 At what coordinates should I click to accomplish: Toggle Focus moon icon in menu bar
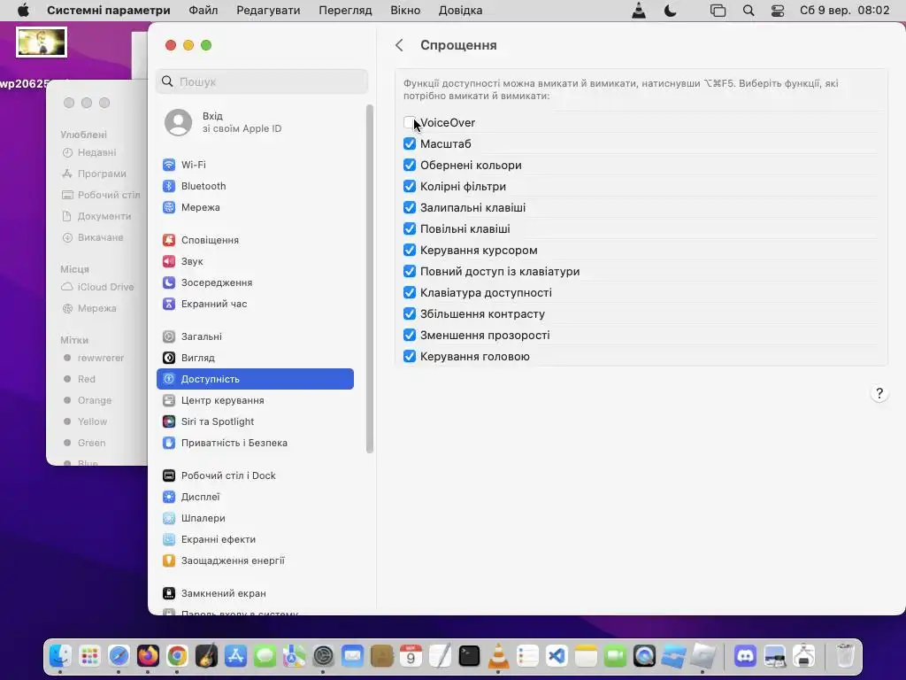(x=671, y=11)
